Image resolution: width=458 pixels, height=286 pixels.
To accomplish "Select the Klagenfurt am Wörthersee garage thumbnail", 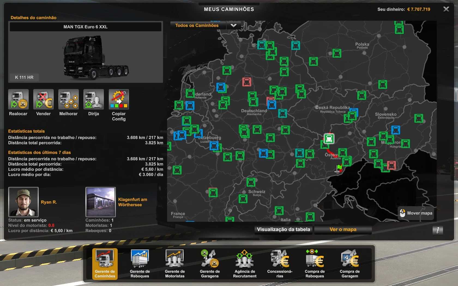I will [101, 202].
